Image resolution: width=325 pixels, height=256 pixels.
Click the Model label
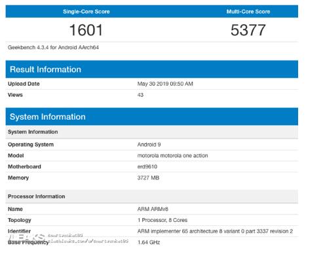(x=16, y=156)
